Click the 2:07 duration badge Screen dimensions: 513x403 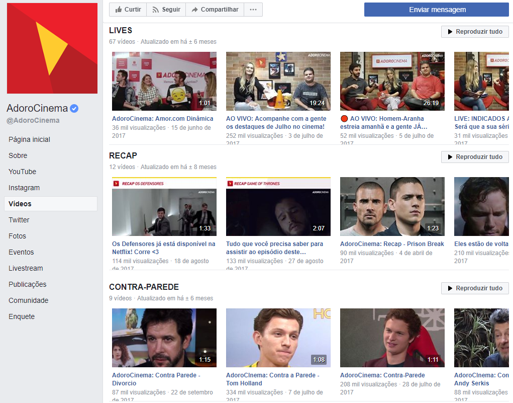[x=319, y=228]
